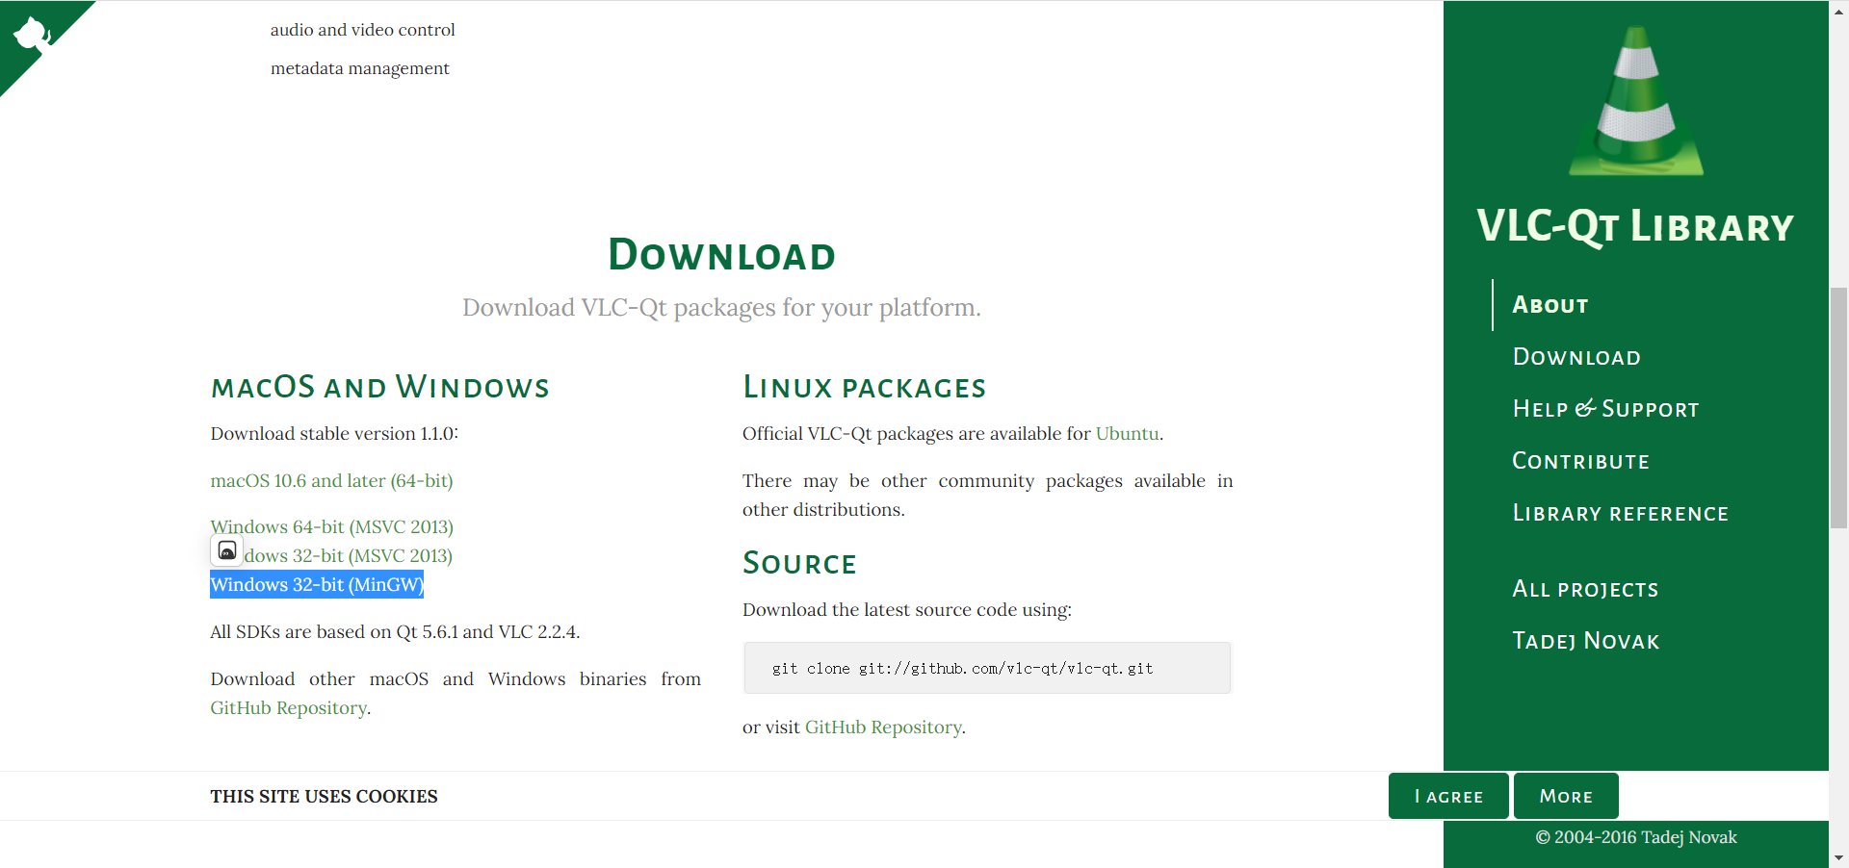Click the Download section heading
Viewport: 1849px width, 868px height.
(721, 255)
